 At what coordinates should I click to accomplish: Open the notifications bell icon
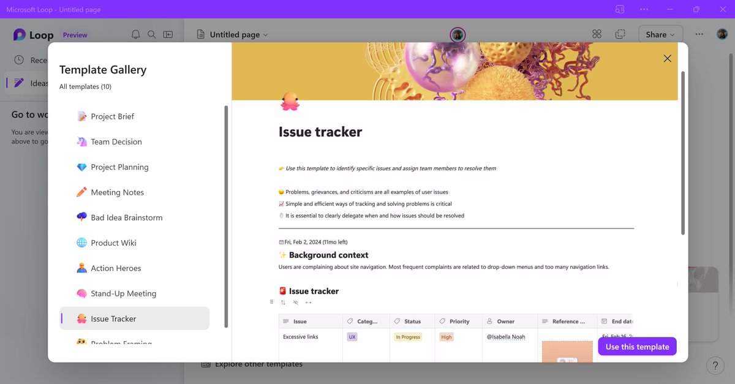[x=136, y=35]
